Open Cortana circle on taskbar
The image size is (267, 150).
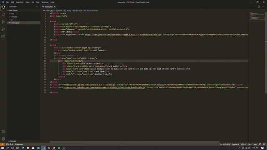[x=13, y=148]
